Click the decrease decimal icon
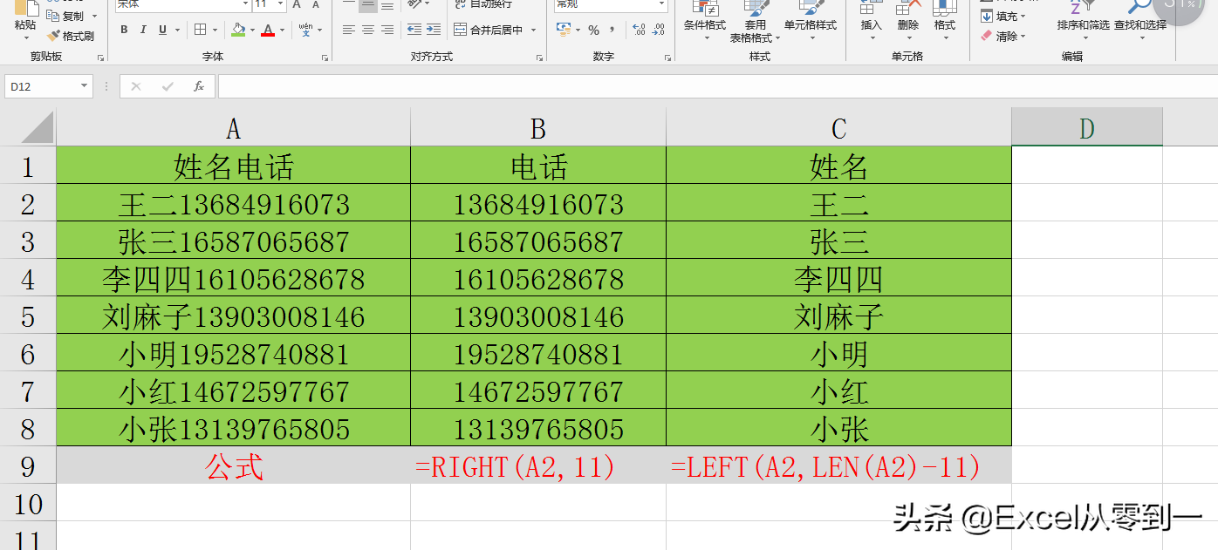This screenshot has width=1218, height=550. click(659, 30)
